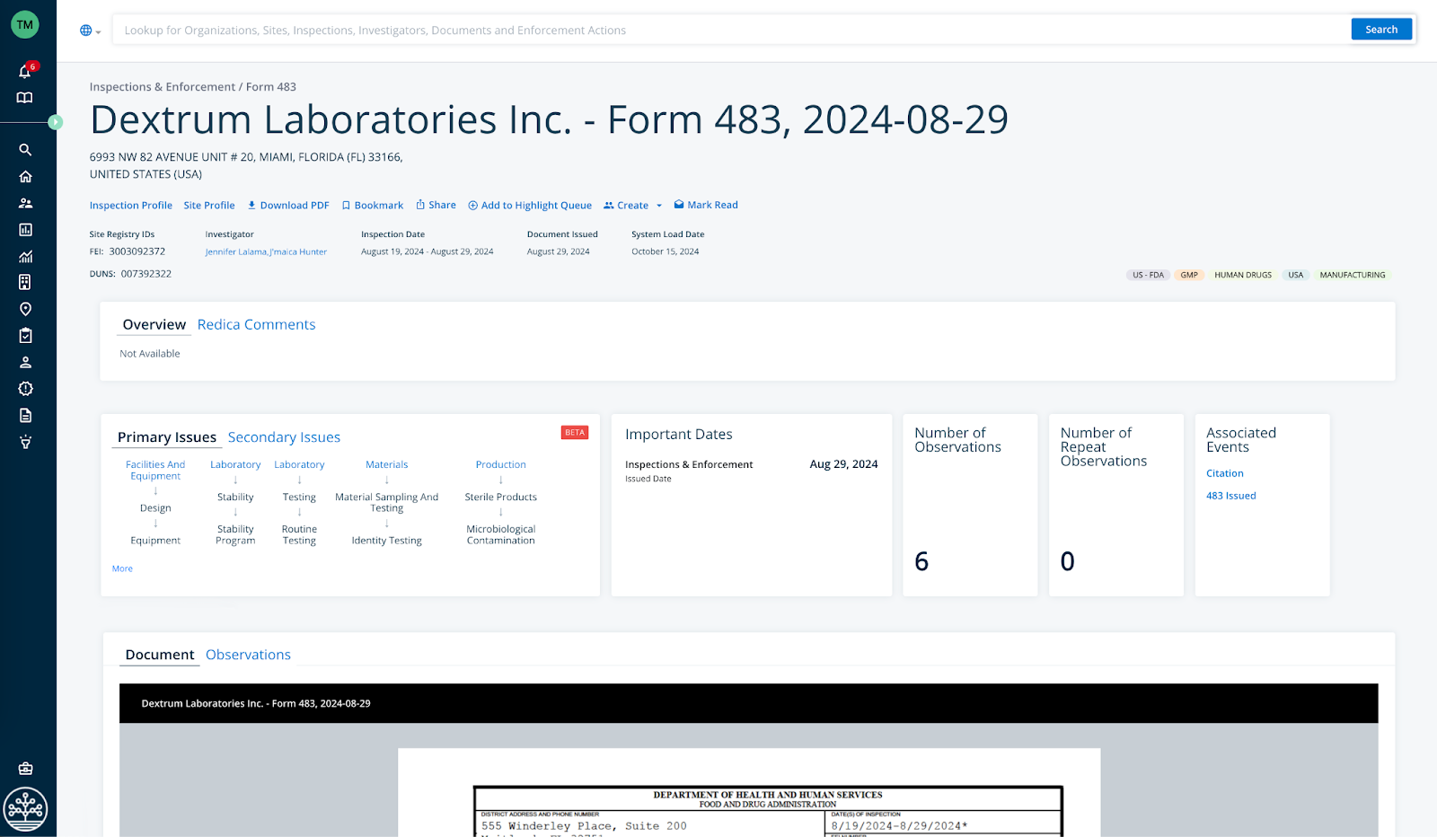Viewport: 1437px width, 837px height.
Task: Open investigator Jennifer Lalama's profile link
Action: (232, 251)
